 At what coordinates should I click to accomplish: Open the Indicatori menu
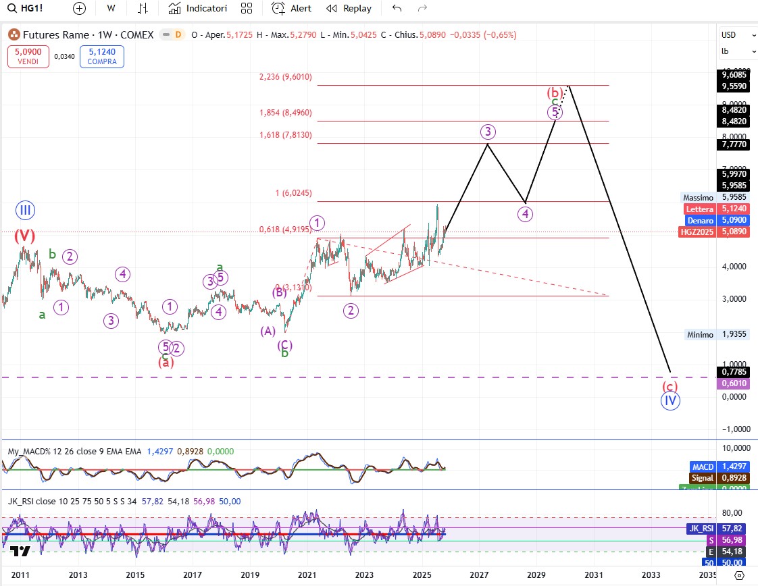coord(198,8)
